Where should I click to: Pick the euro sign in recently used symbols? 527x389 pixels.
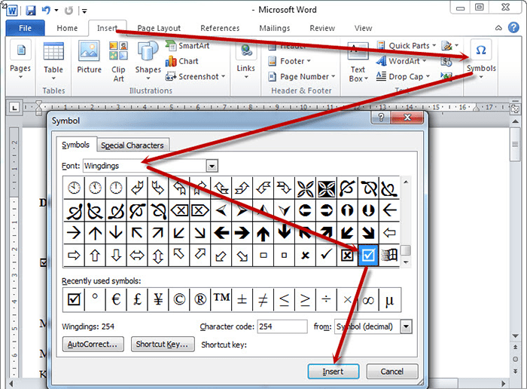(116, 299)
